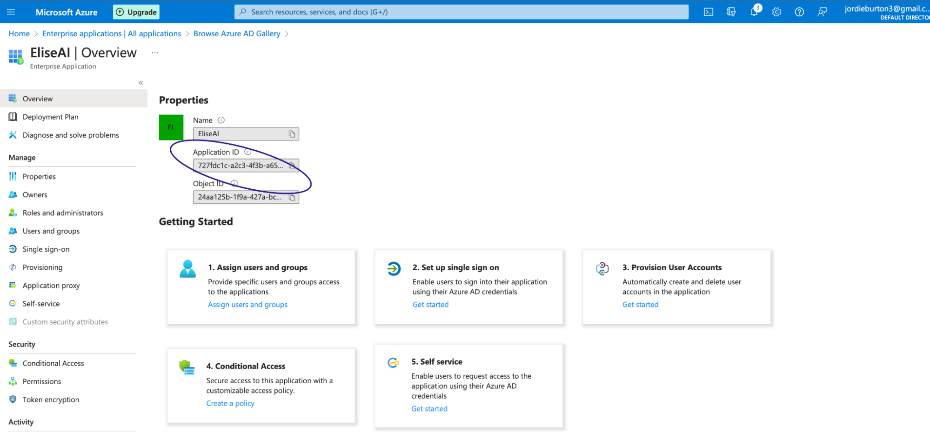Open portal settings gear

coord(776,12)
